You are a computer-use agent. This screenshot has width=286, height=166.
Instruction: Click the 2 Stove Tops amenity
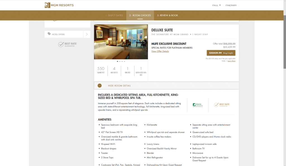pyautogui.click(x=107, y=158)
